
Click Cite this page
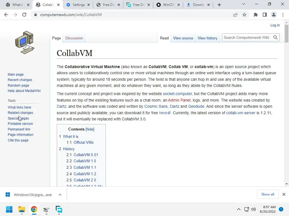tap(18, 140)
